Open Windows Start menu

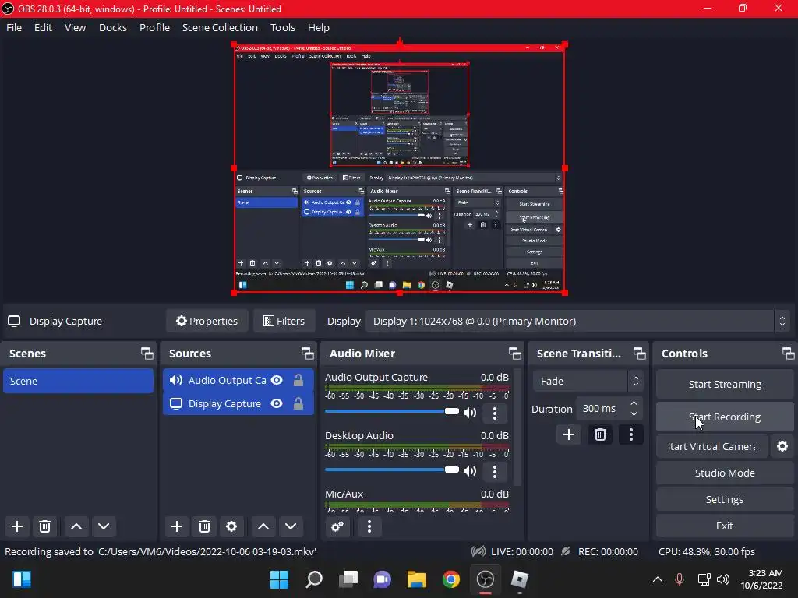click(279, 579)
